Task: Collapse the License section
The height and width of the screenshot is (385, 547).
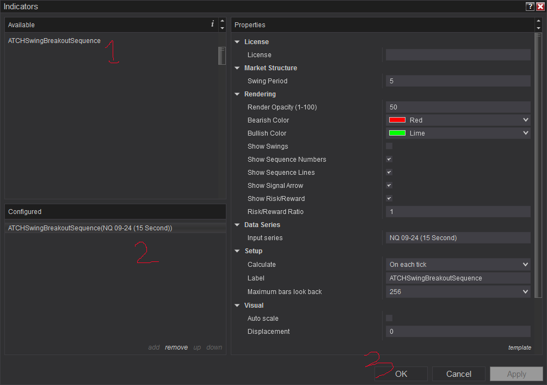Action: point(237,42)
